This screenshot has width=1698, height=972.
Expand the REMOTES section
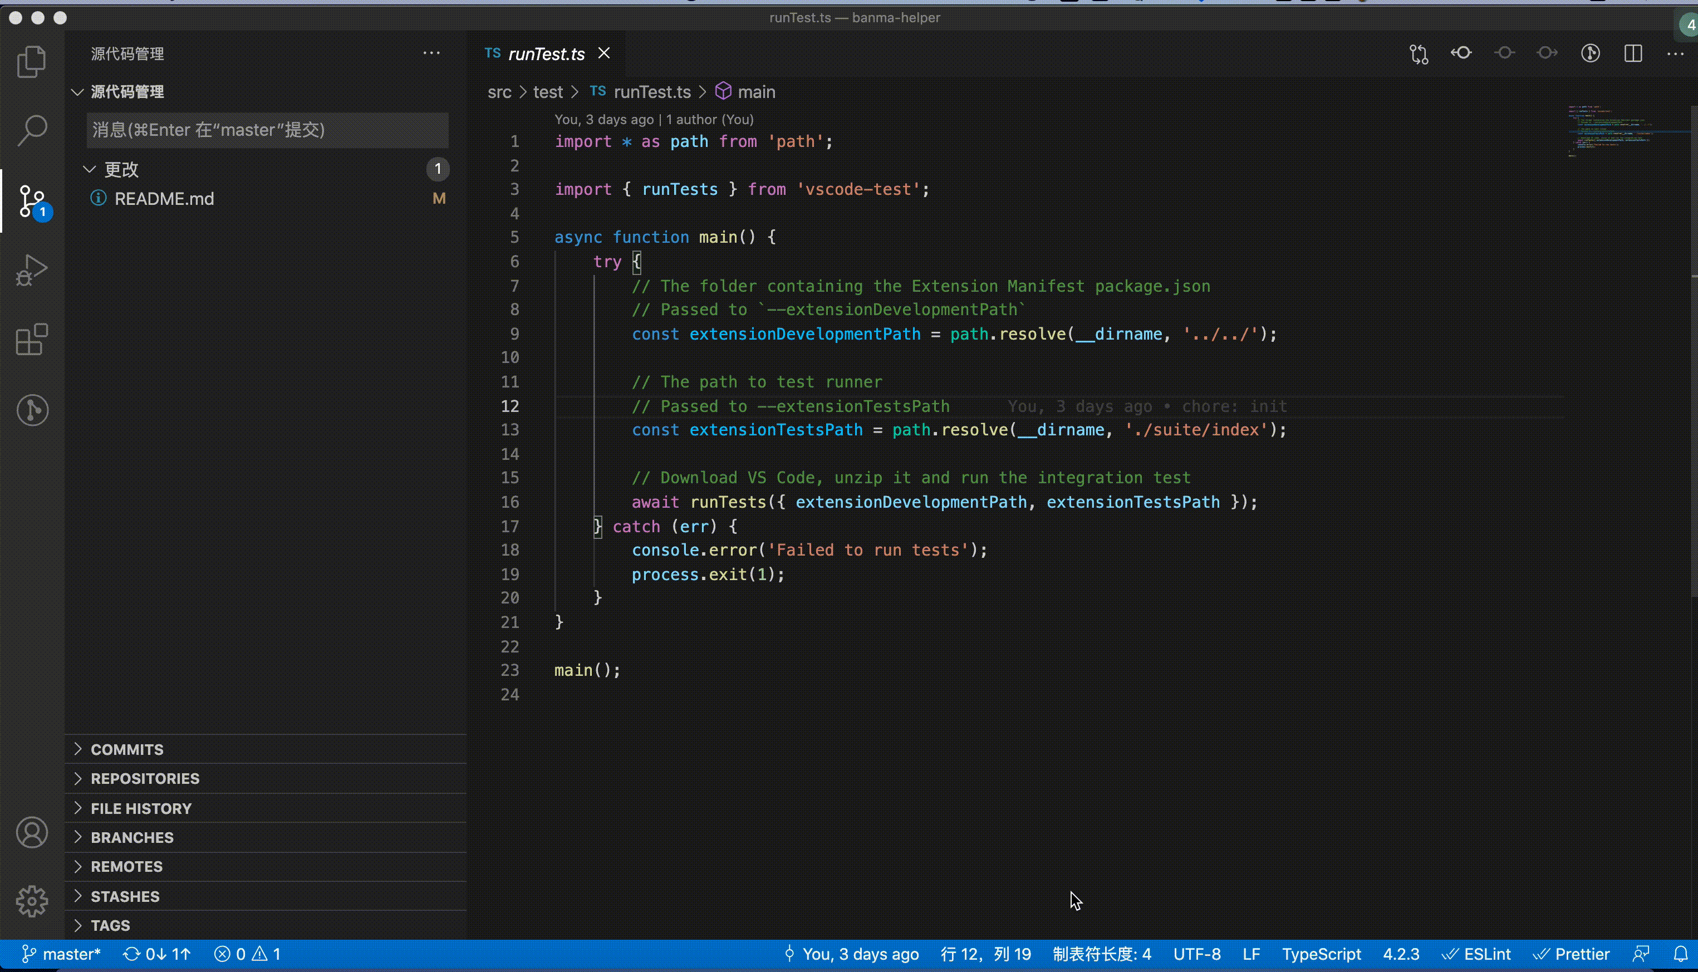click(266, 867)
